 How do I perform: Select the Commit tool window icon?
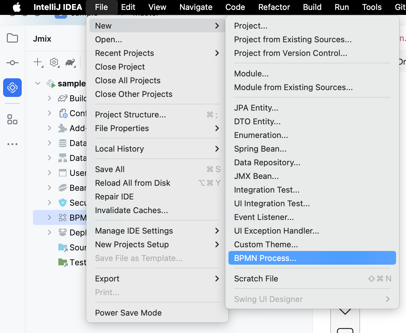(12, 62)
